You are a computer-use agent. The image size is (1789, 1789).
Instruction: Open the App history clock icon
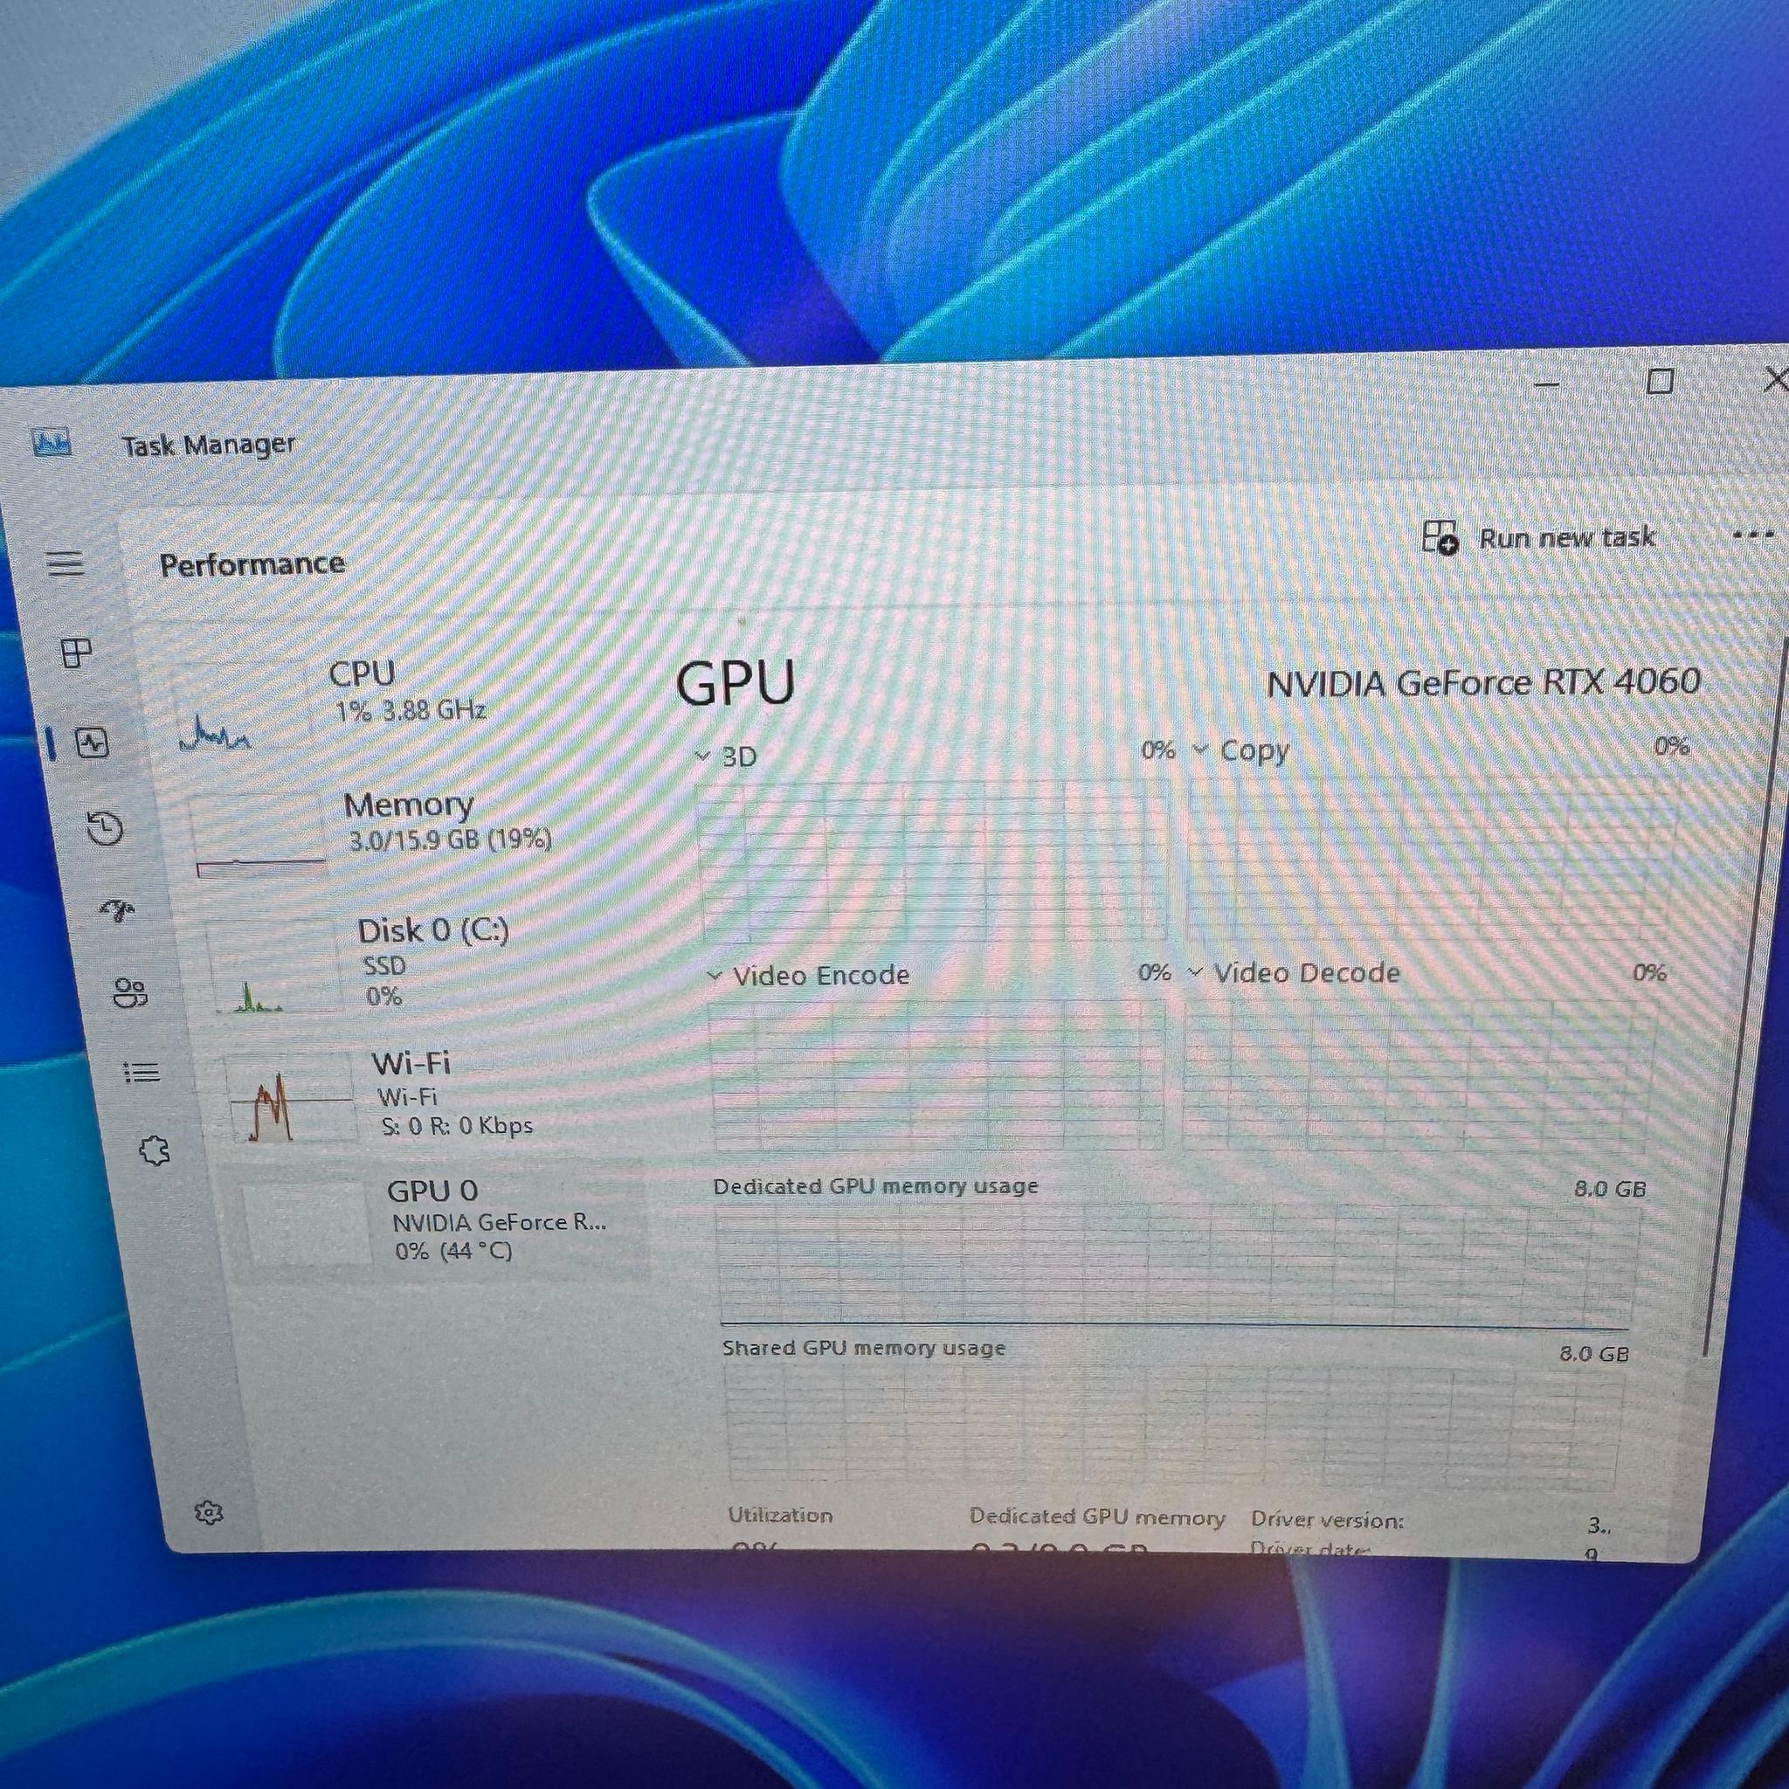[x=105, y=828]
